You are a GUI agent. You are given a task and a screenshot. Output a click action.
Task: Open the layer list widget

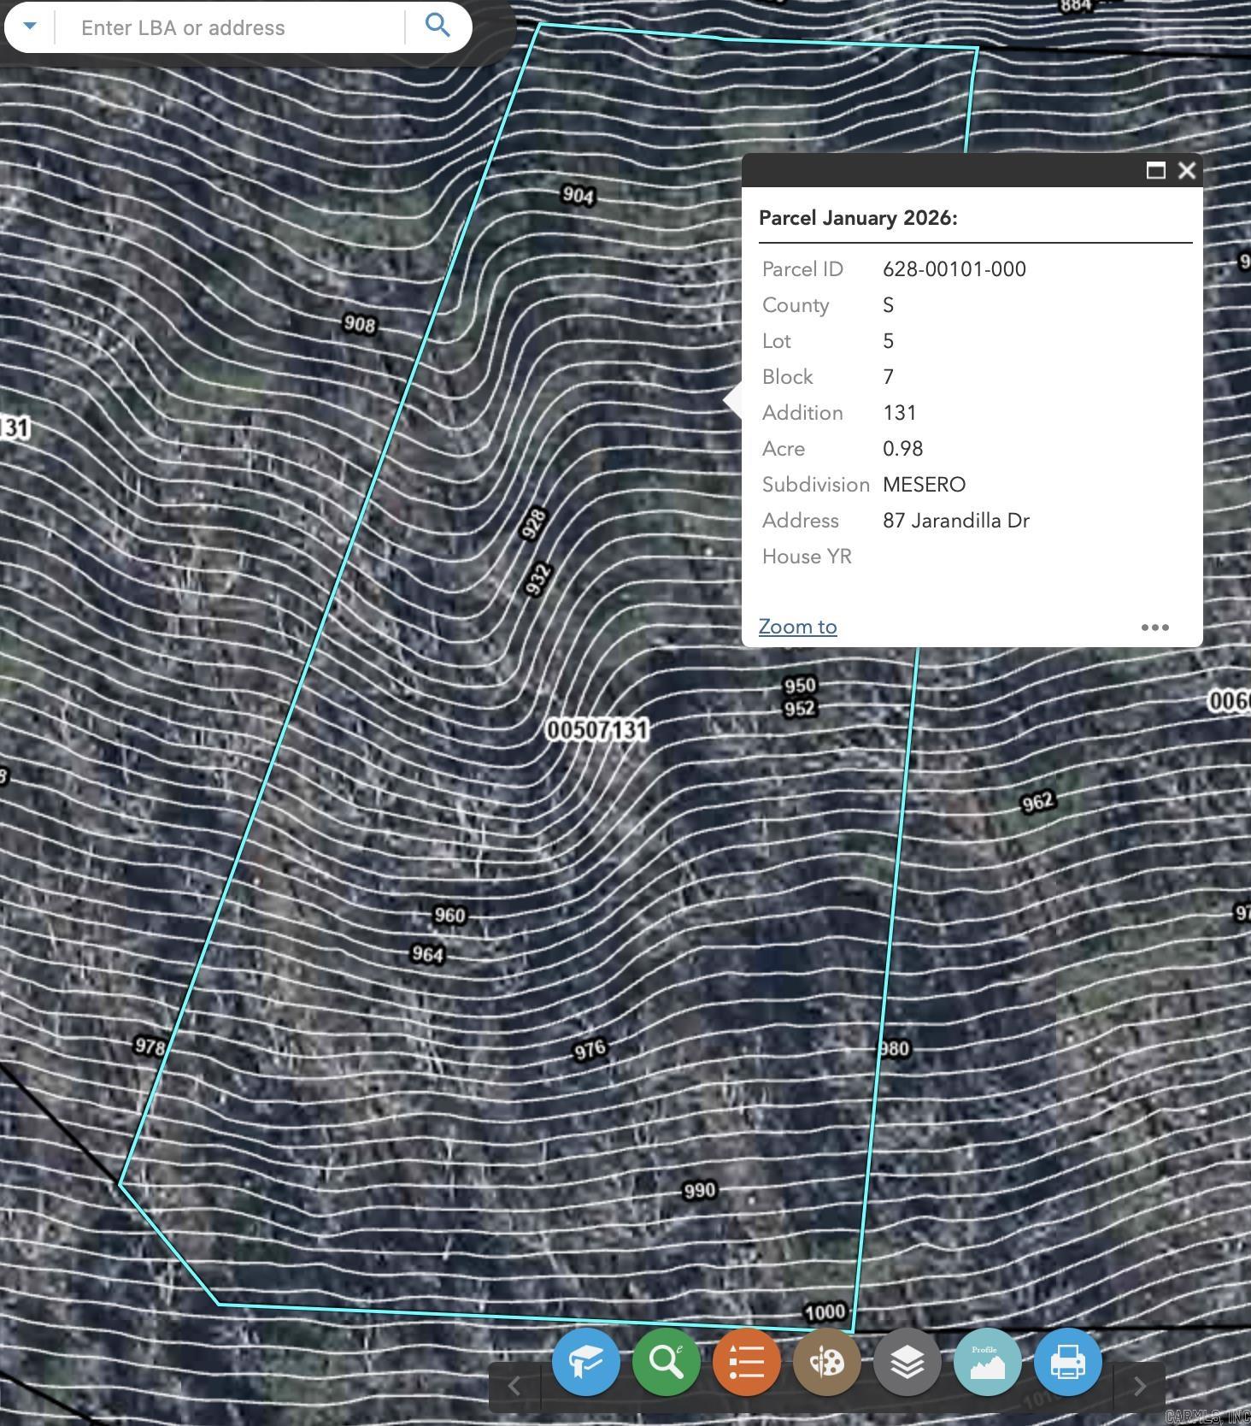tap(907, 1362)
